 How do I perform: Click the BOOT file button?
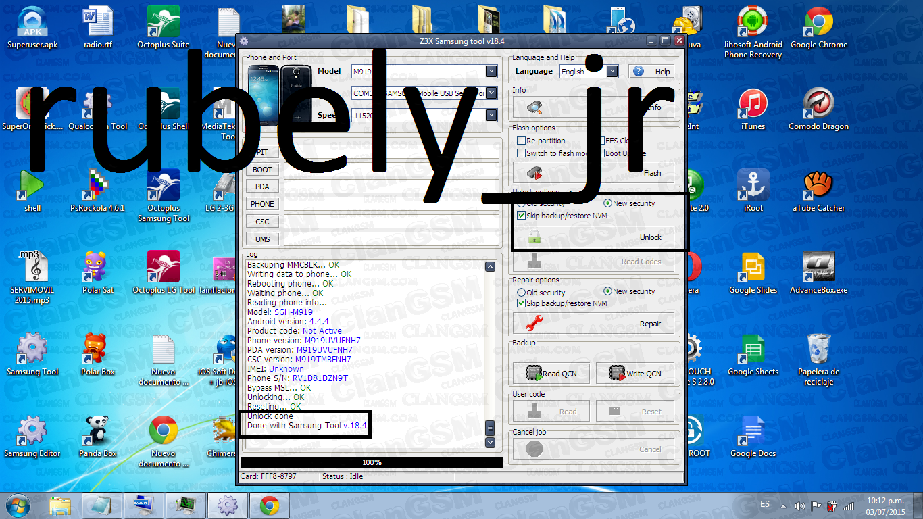(263, 170)
